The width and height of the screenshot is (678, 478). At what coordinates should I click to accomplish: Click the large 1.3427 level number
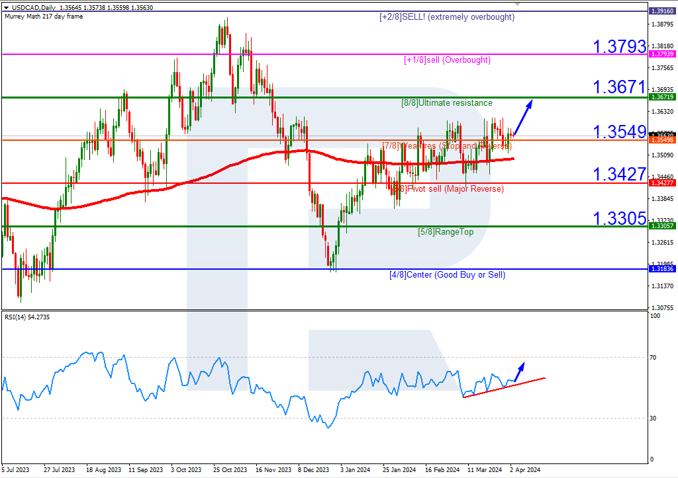(x=619, y=175)
